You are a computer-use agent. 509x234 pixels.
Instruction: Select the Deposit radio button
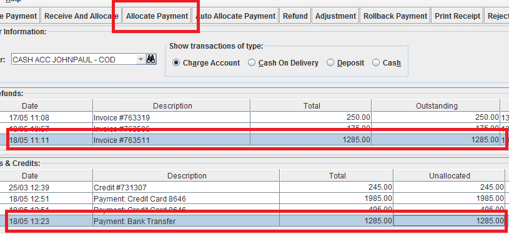coord(330,62)
